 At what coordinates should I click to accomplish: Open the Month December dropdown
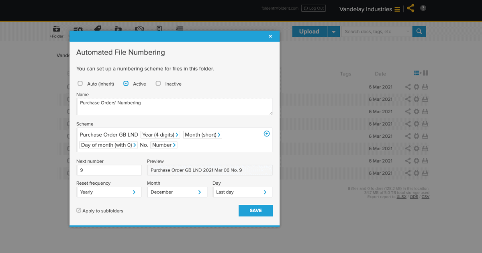(177, 192)
